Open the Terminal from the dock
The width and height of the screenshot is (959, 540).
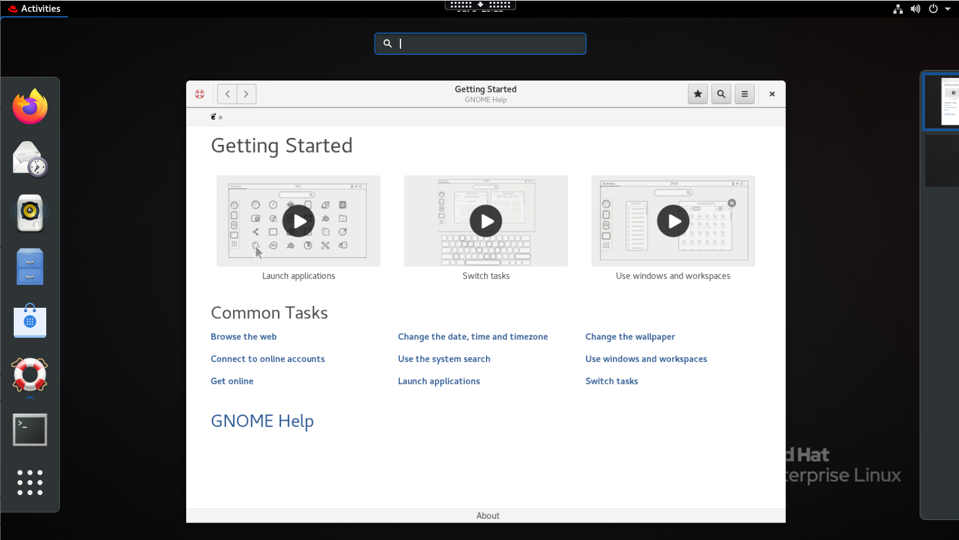coord(30,430)
